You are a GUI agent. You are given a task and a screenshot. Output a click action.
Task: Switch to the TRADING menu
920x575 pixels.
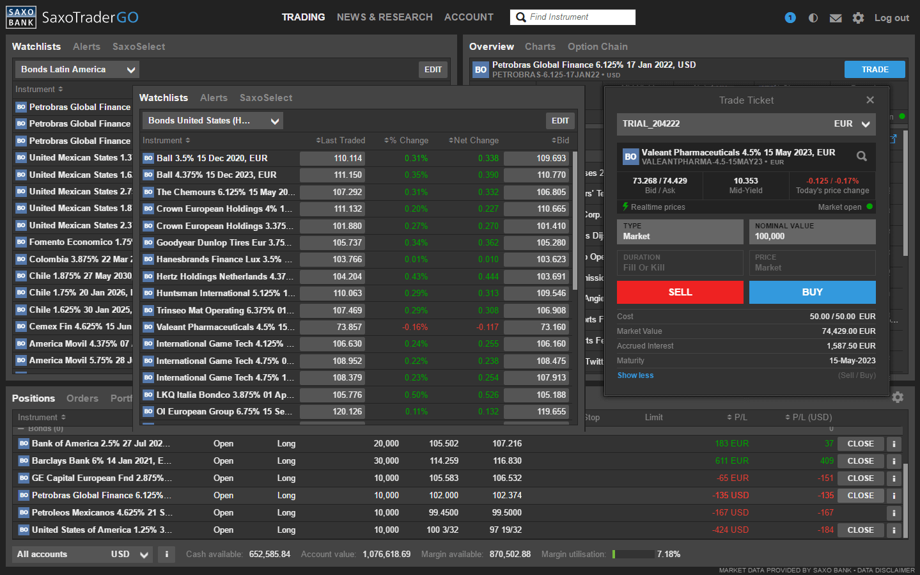[x=303, y=17]
